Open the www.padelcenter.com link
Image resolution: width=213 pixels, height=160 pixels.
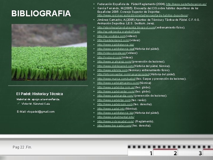point(116,92)
